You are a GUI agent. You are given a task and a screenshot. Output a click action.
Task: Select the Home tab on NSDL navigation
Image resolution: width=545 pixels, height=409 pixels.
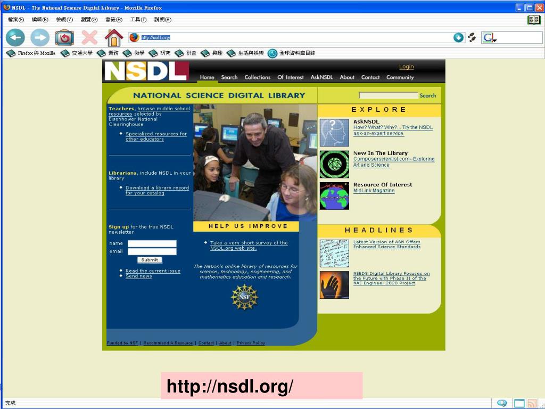click(207, 77)
